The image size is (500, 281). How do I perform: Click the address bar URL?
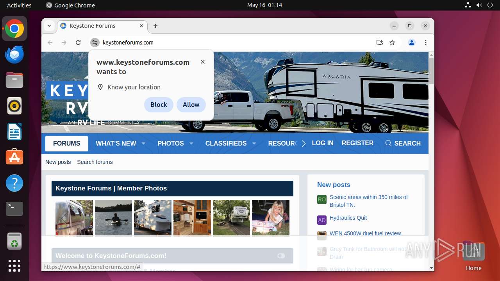128,43
